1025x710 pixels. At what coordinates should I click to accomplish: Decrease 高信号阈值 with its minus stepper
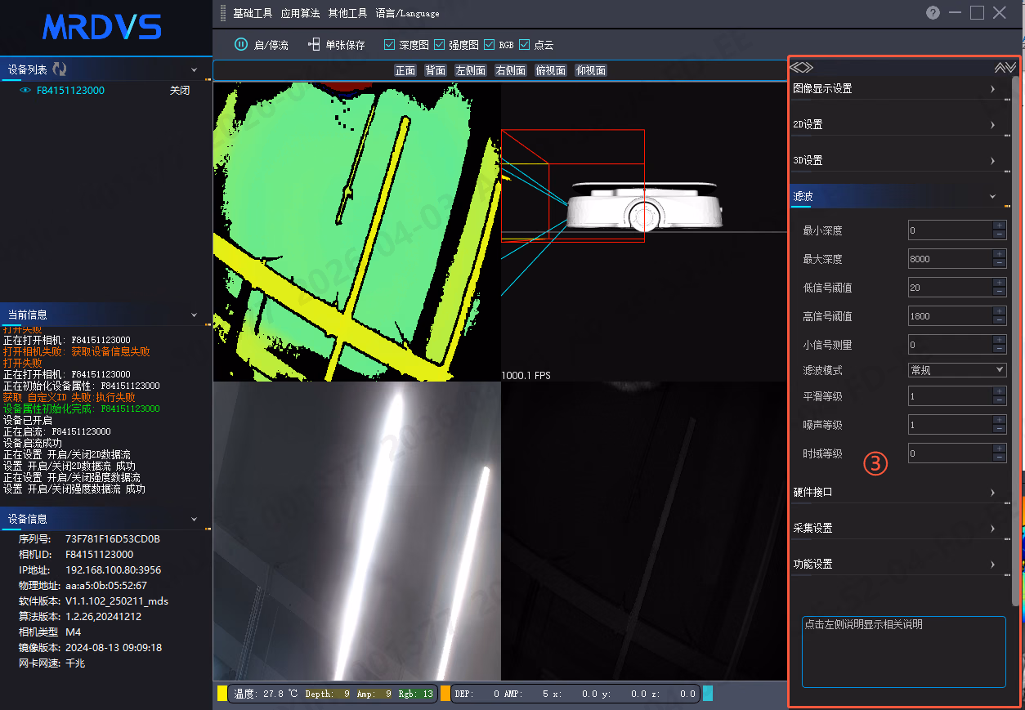pos(999,320)
